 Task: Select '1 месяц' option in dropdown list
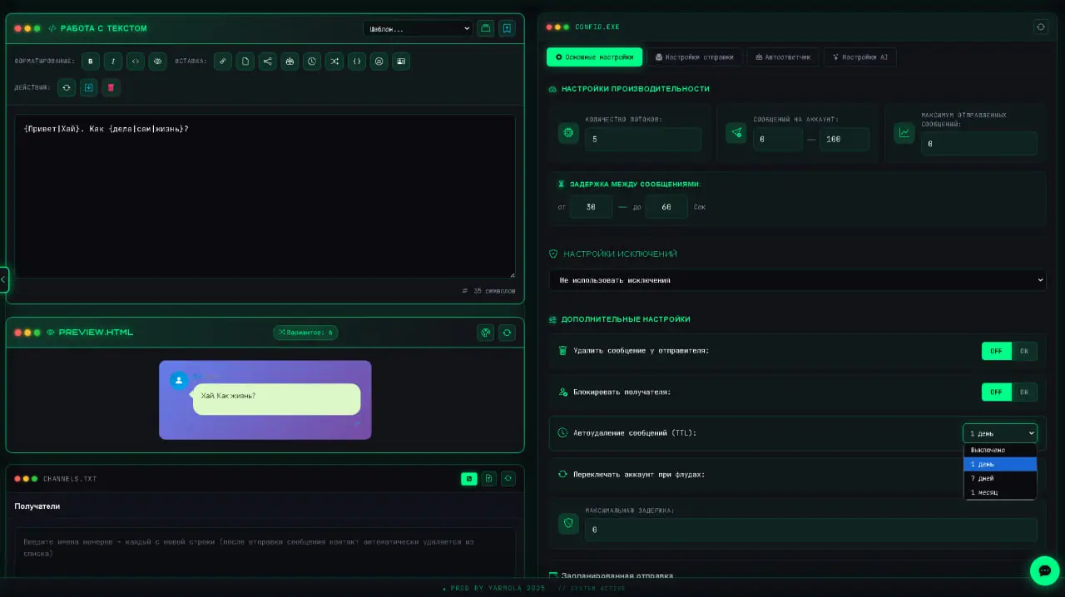(x=1000, y=492)
